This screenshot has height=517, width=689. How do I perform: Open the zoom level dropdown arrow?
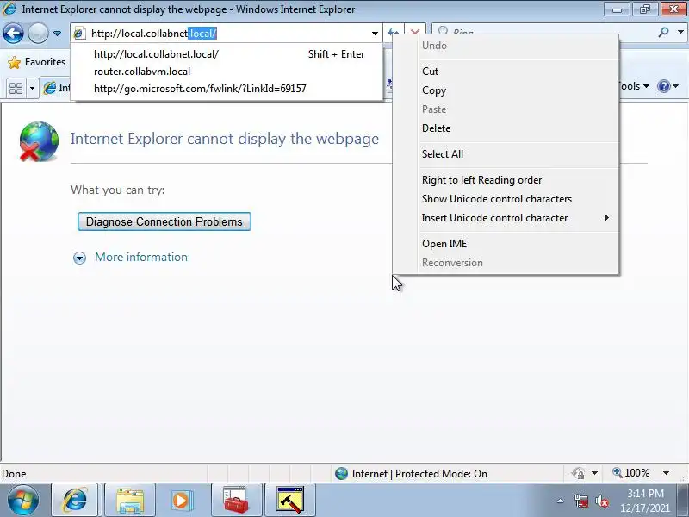[x=666, y=473]
